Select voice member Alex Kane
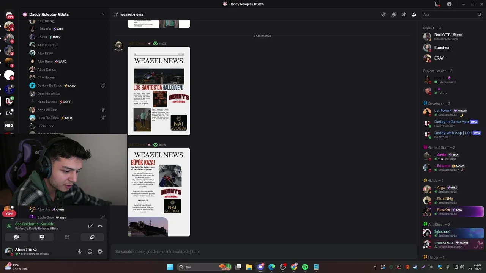 point(68,61)
